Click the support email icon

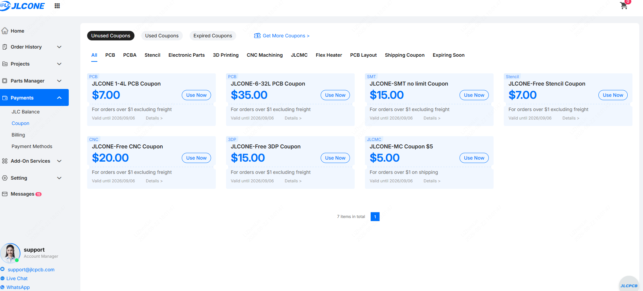[x=3, y=269]
